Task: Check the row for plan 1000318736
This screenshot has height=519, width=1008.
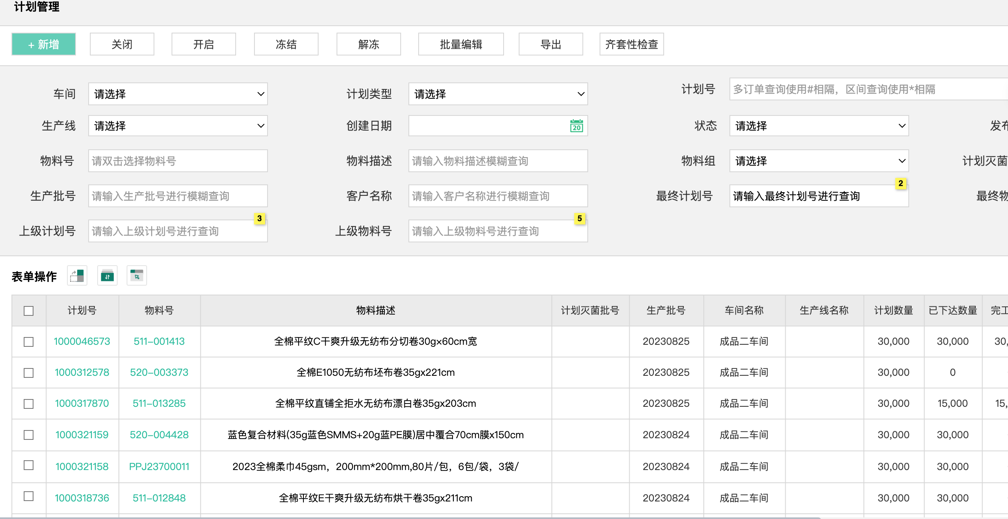Action: (x=29, y=496)
